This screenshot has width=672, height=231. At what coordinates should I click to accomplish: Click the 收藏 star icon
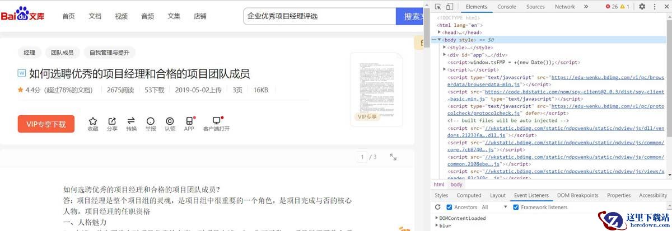click(93, 121)
